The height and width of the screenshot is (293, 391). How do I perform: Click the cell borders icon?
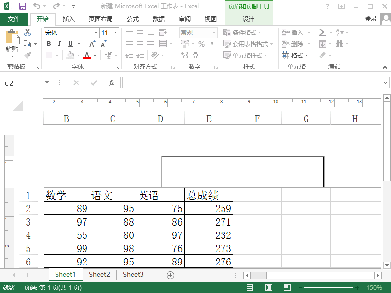click(49, 55)
